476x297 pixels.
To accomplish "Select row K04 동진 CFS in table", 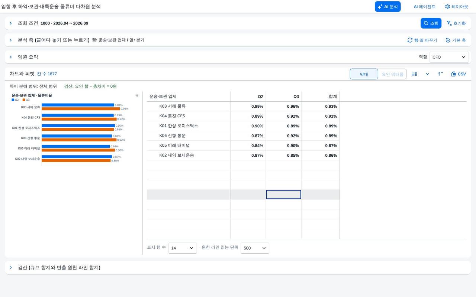I will [243, 116].
